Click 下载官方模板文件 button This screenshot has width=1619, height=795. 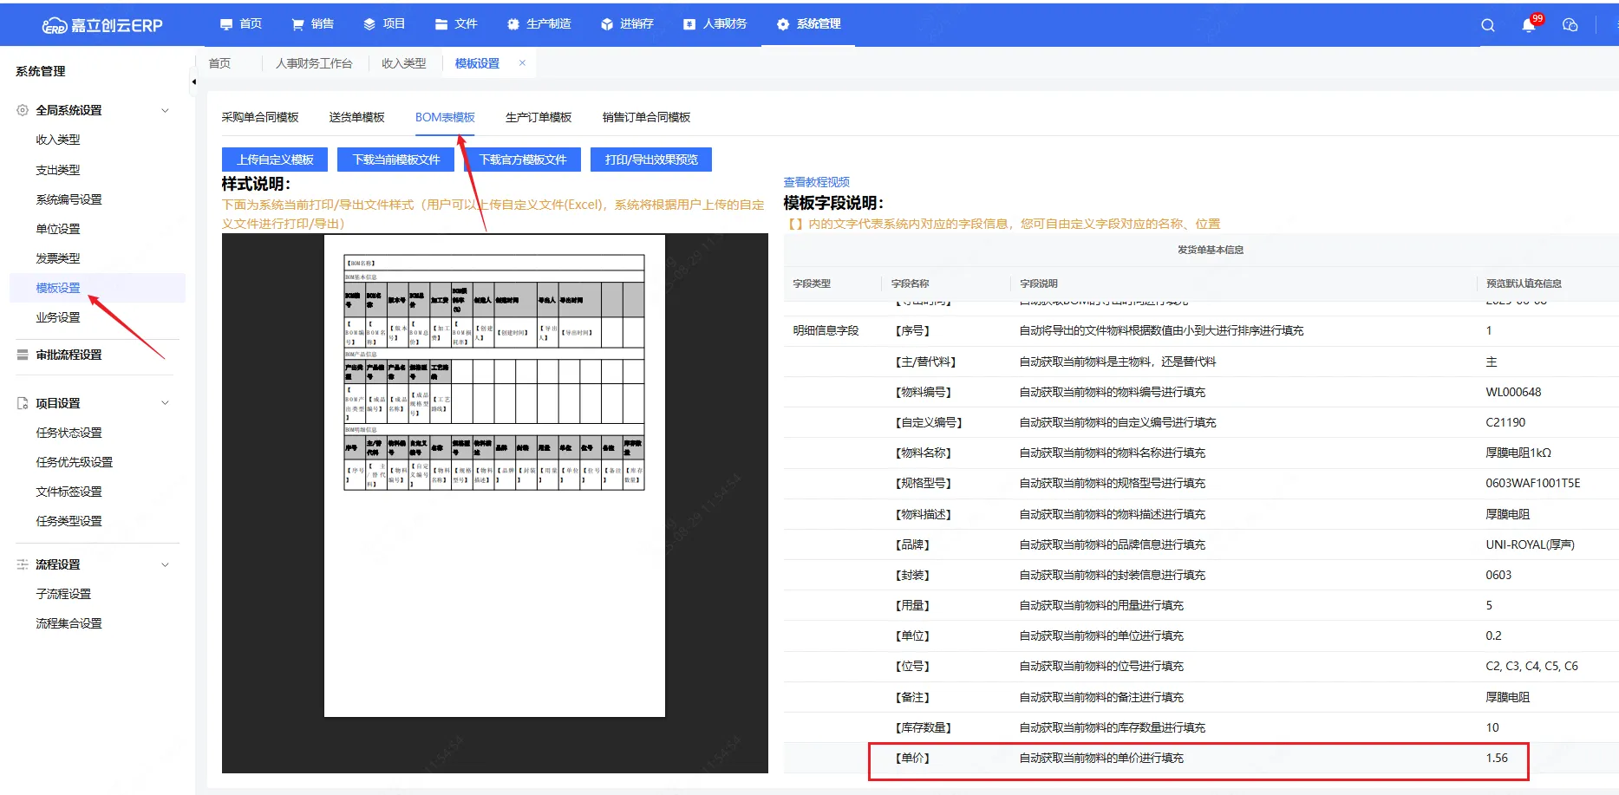(x=523, y=160)
